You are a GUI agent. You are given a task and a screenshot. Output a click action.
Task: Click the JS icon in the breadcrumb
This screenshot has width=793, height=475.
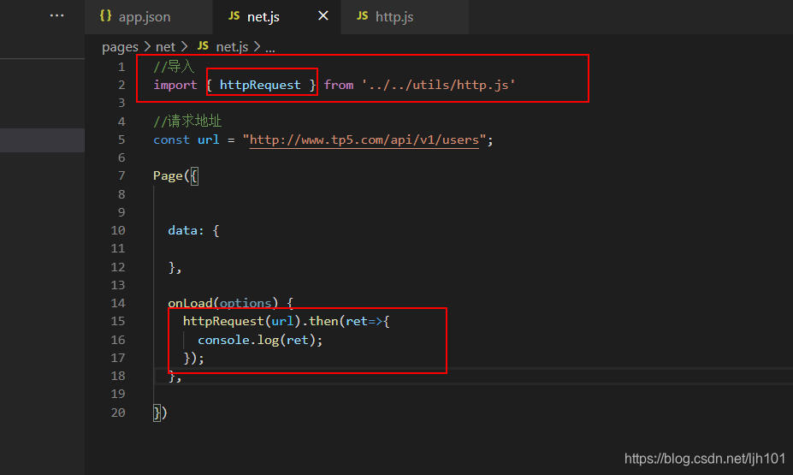pyautogui.click(x=203, y=46)
